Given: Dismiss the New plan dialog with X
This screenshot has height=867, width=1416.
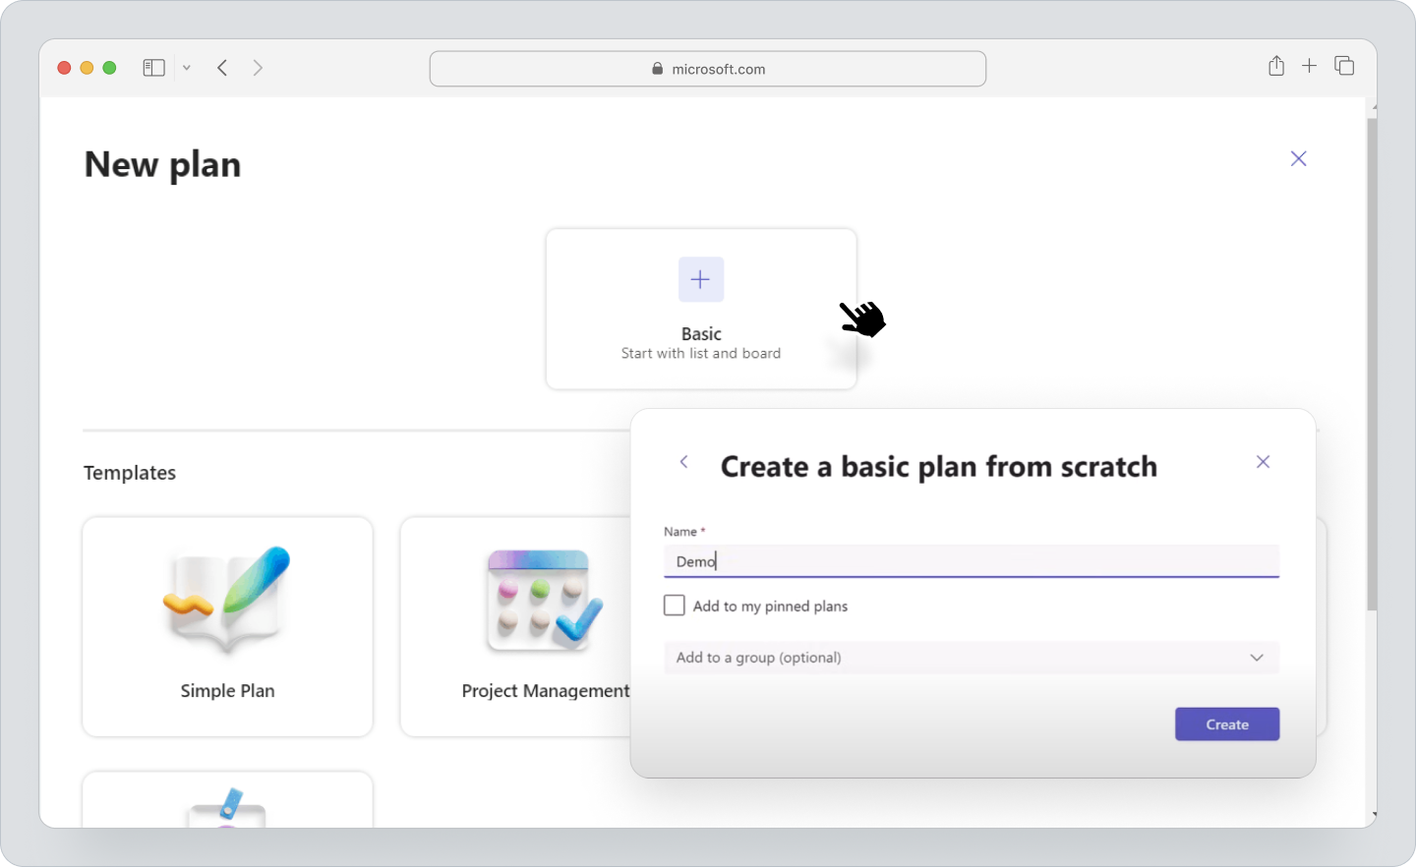Looking at the screenshot, I should [x=1298, y=158].
